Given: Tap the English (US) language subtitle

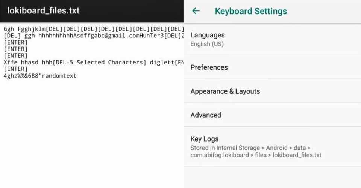Looking at the screenshot, I should tap(207, 44).
